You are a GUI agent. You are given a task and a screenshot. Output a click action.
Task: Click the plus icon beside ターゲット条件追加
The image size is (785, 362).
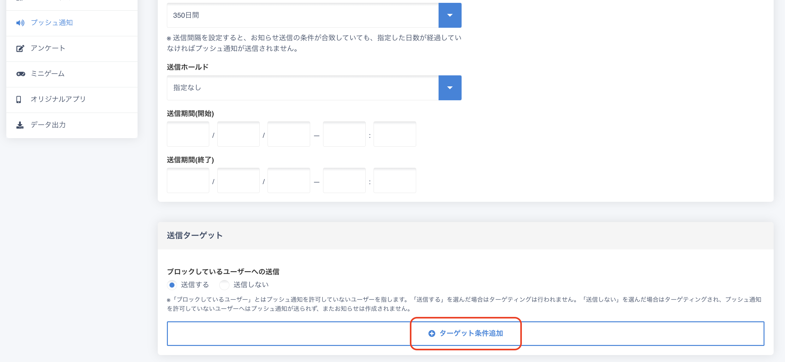[x=432, y=334]
